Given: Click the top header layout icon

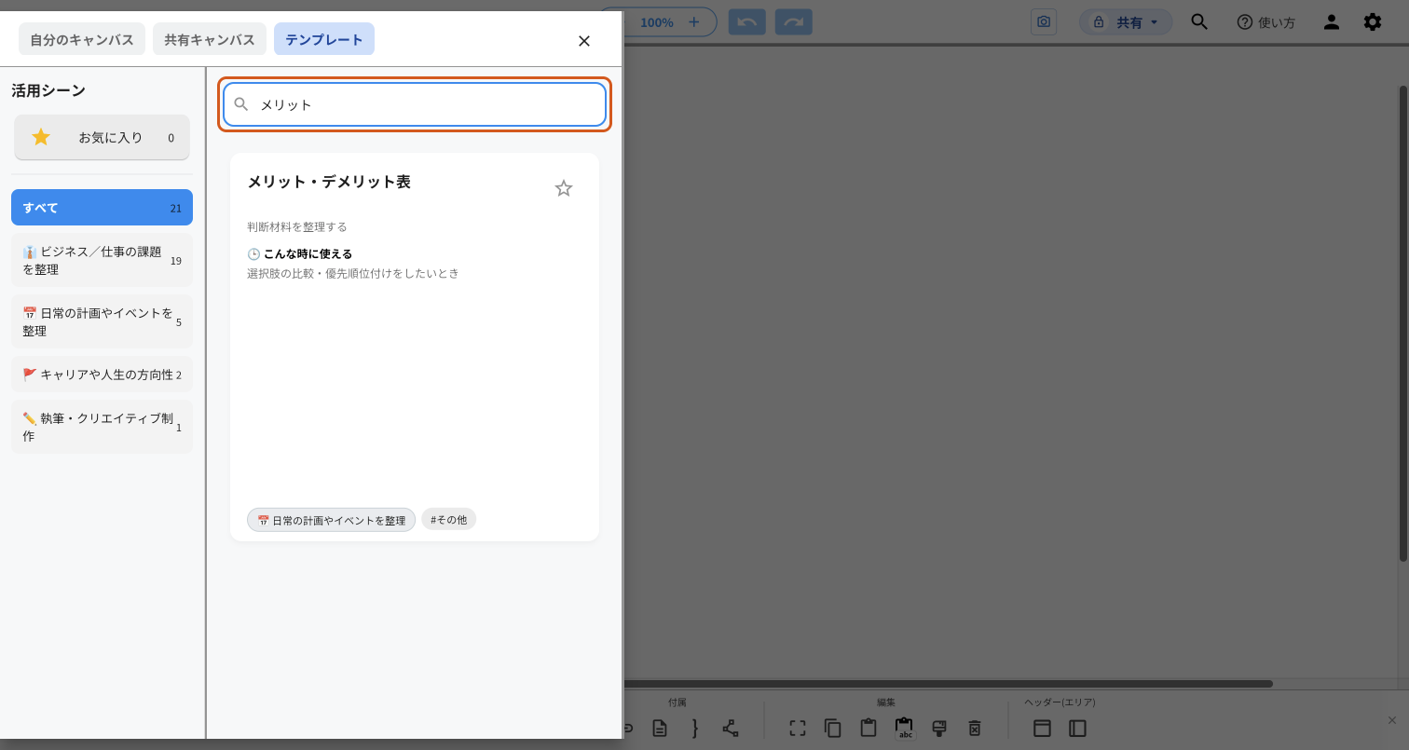Looking at the screenshot, I should 1042,729.
